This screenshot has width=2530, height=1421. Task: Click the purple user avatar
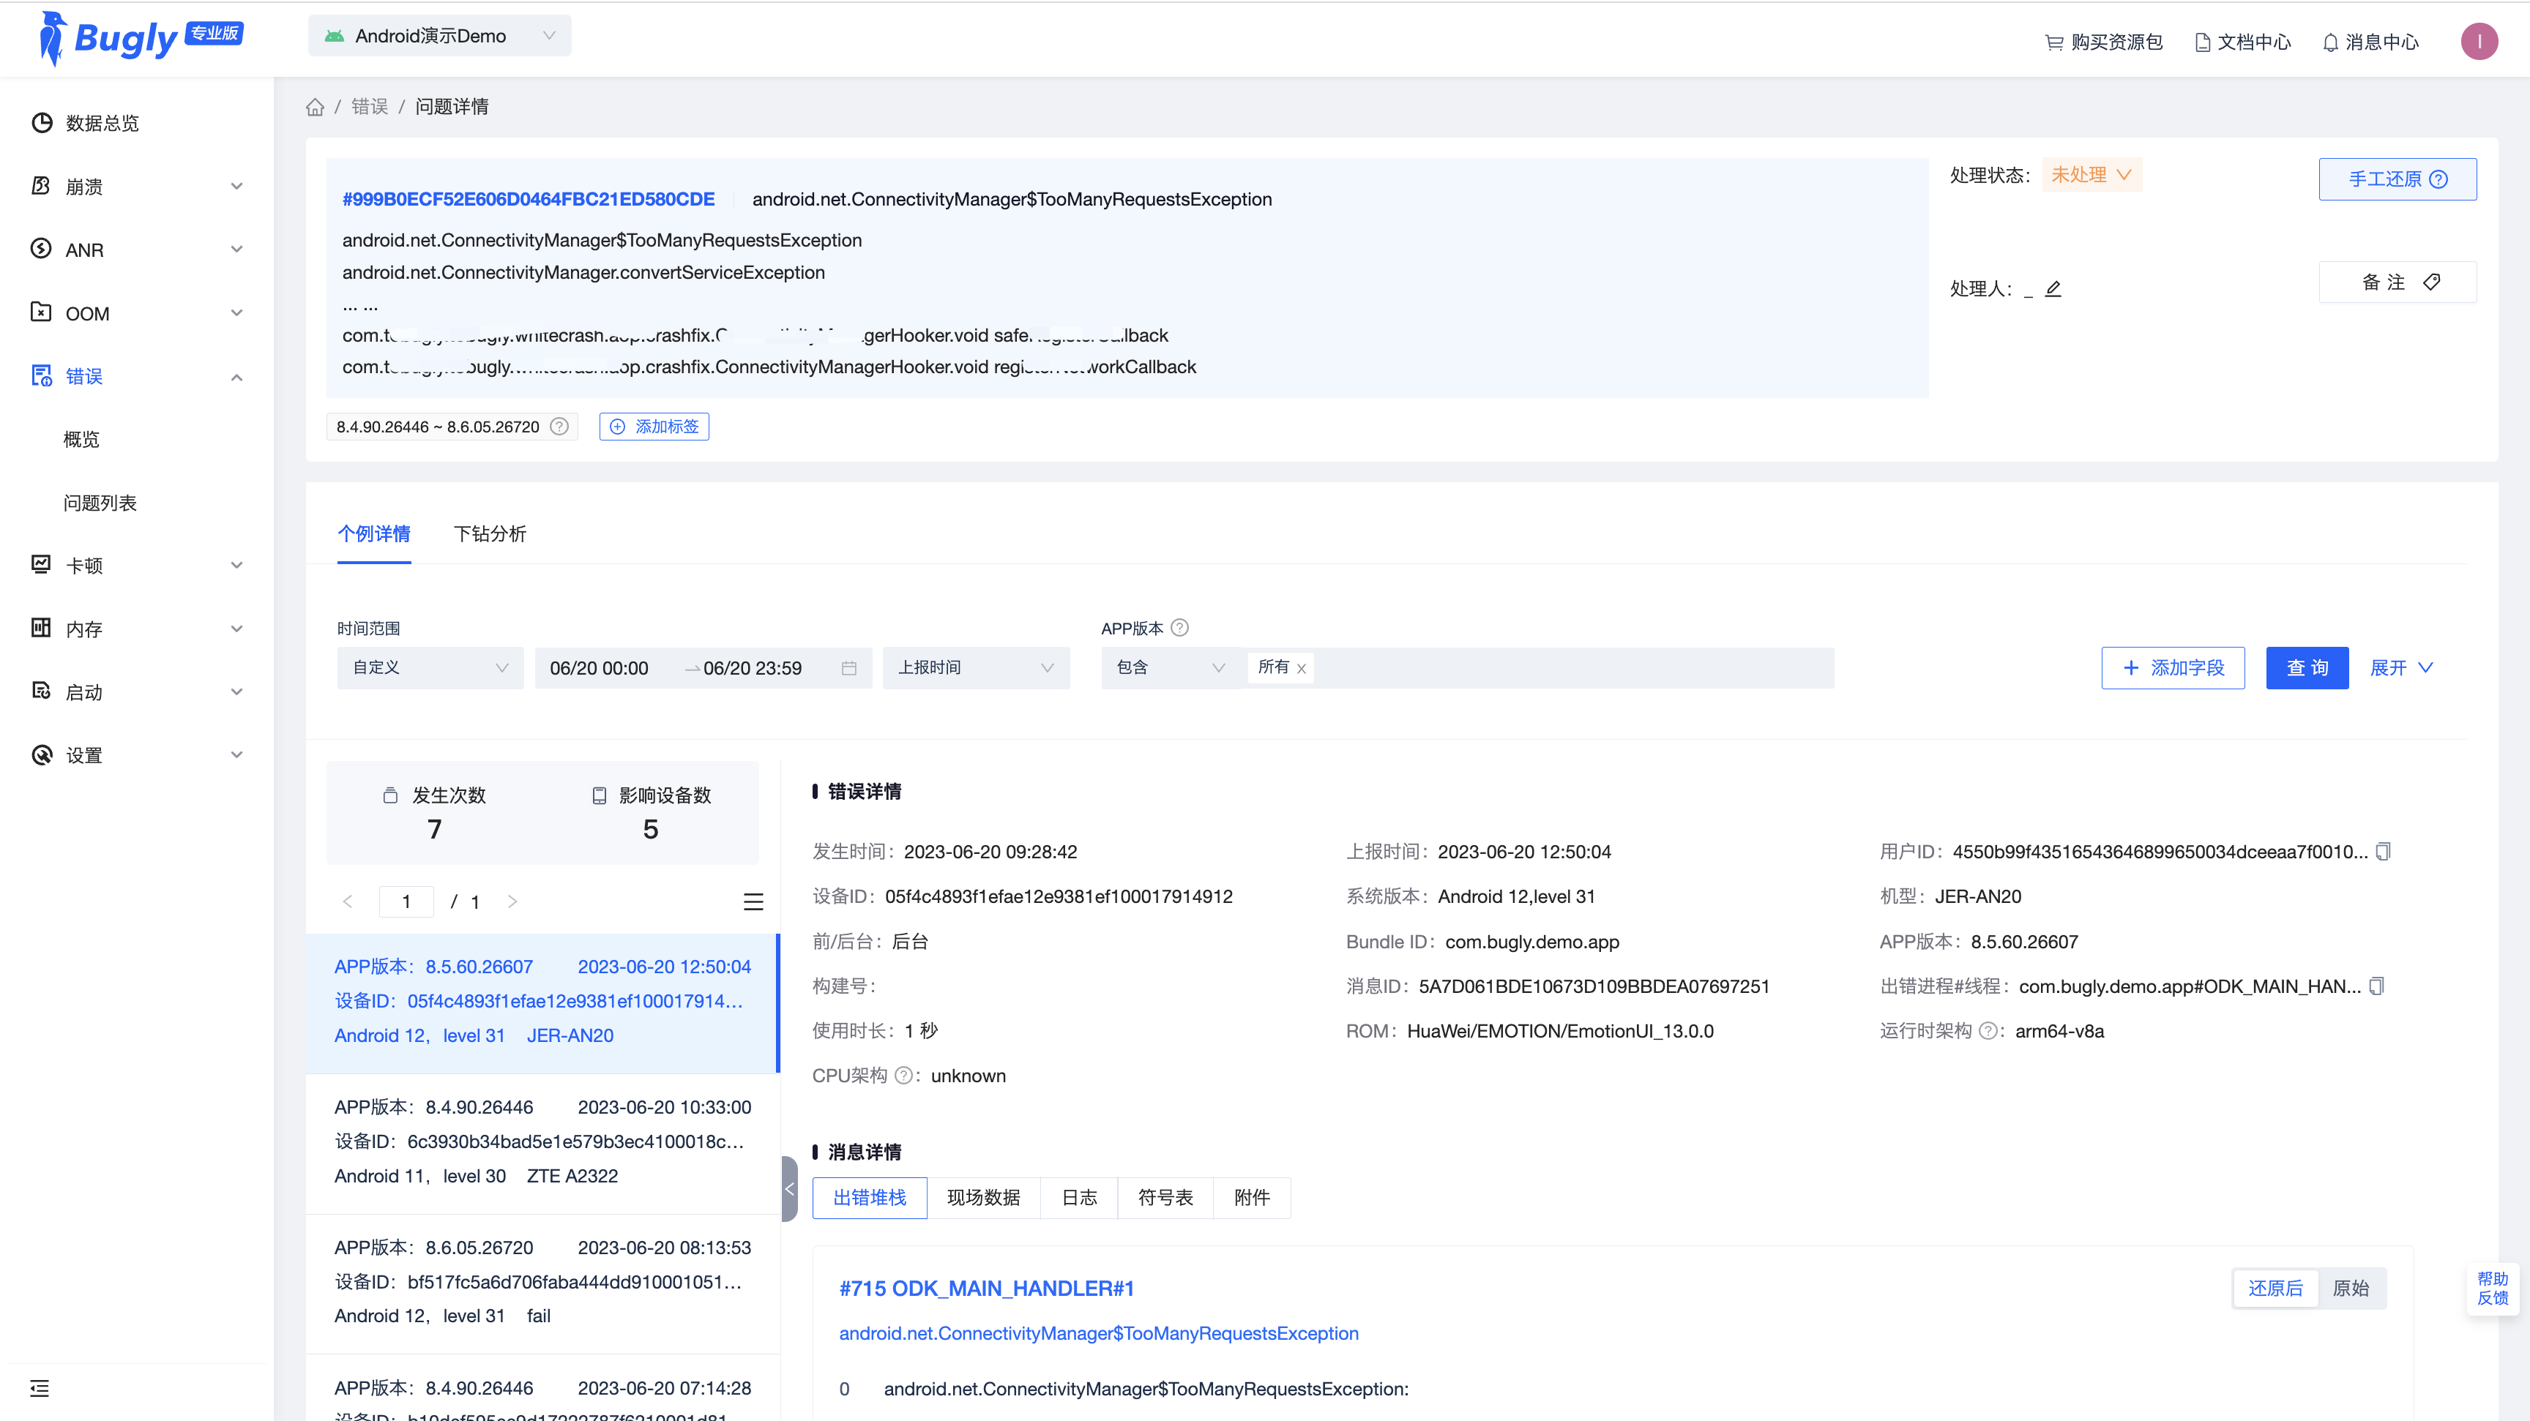(x=2479, y=41)
